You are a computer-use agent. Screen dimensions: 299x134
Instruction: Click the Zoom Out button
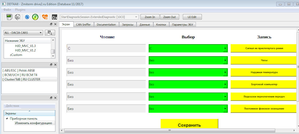click(x=169, y=17)
